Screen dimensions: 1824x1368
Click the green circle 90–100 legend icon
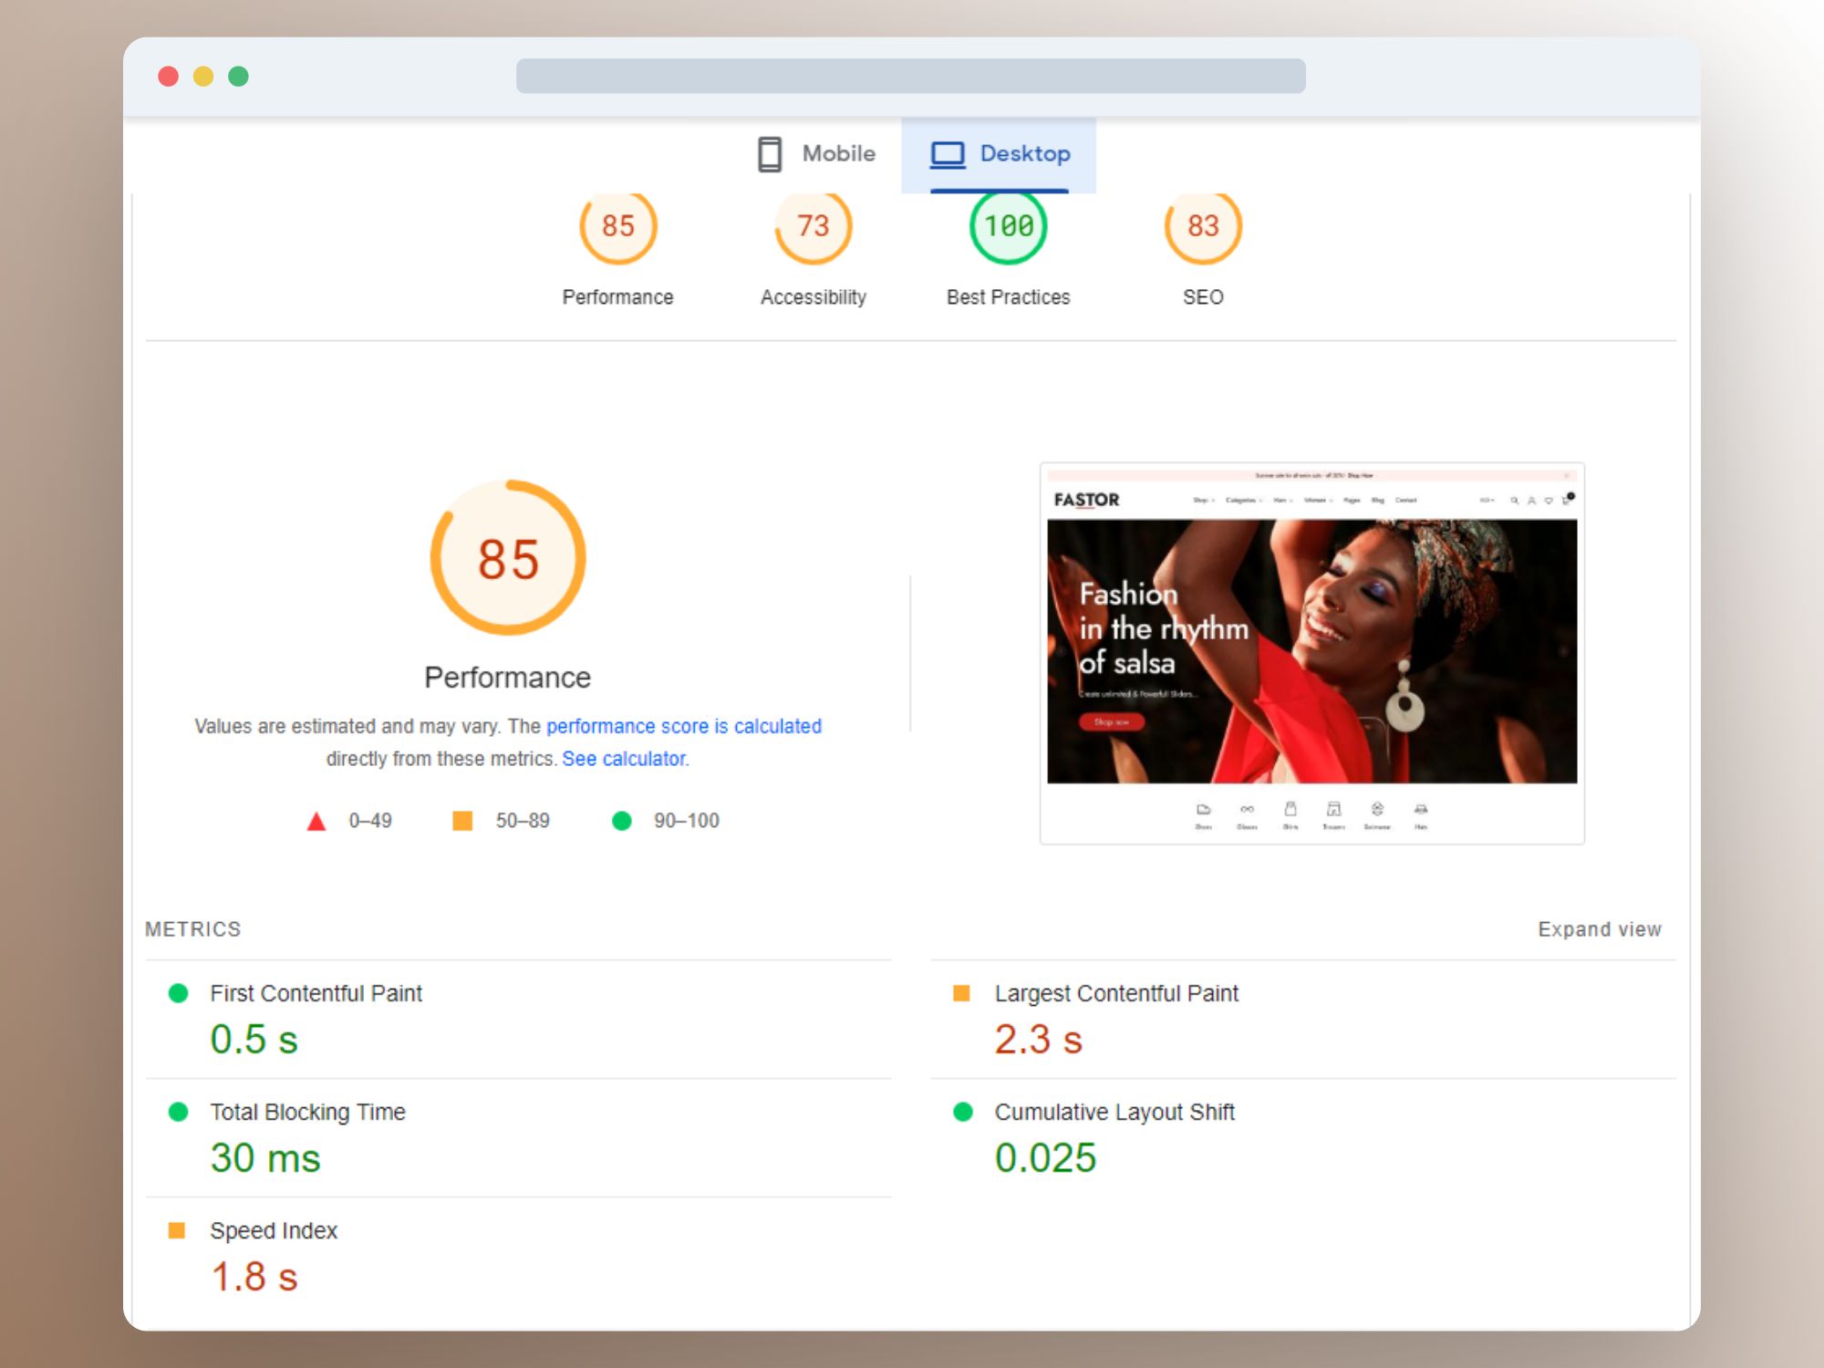point(622,821)
